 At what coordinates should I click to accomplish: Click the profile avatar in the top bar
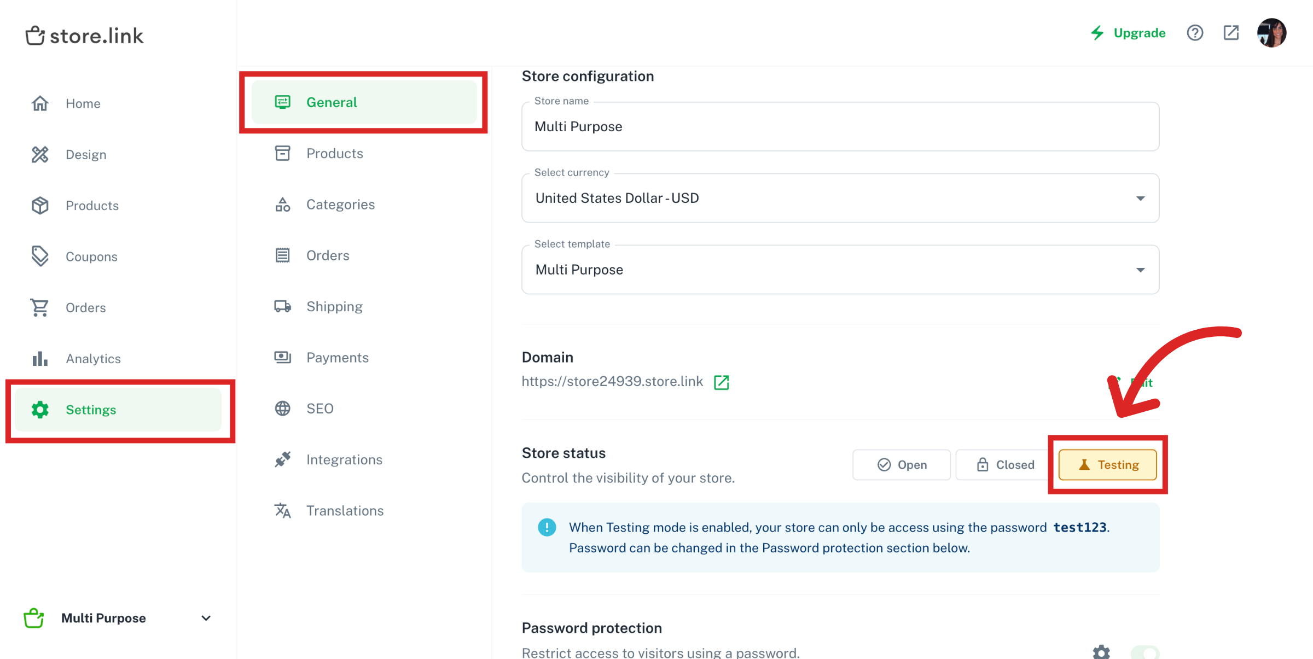pos(1272,33)
